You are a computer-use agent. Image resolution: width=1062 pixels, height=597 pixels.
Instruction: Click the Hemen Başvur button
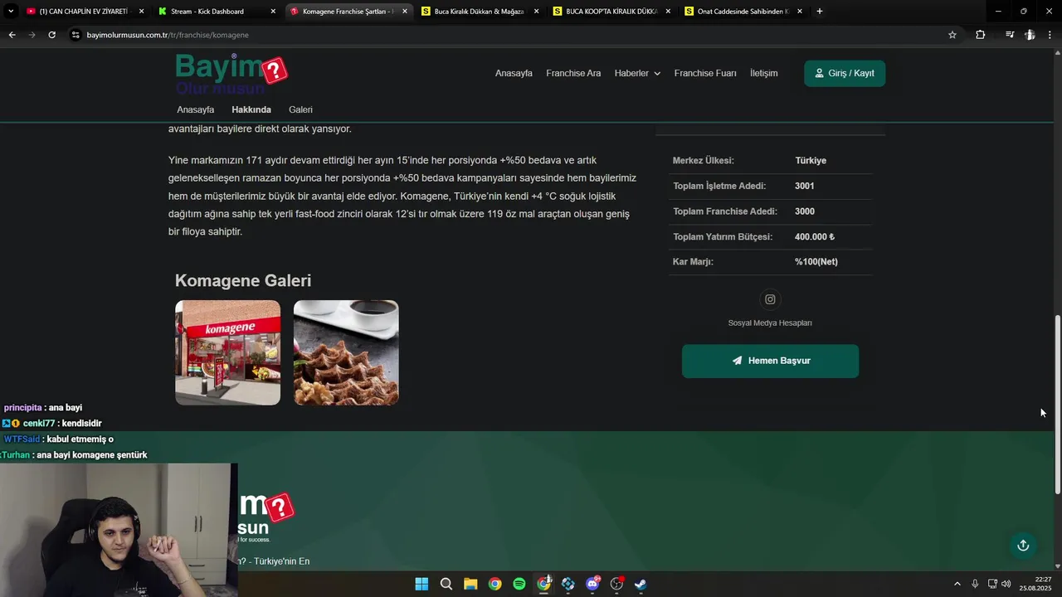770,361
